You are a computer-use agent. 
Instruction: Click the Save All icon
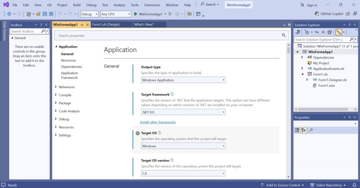coord(51,14)
